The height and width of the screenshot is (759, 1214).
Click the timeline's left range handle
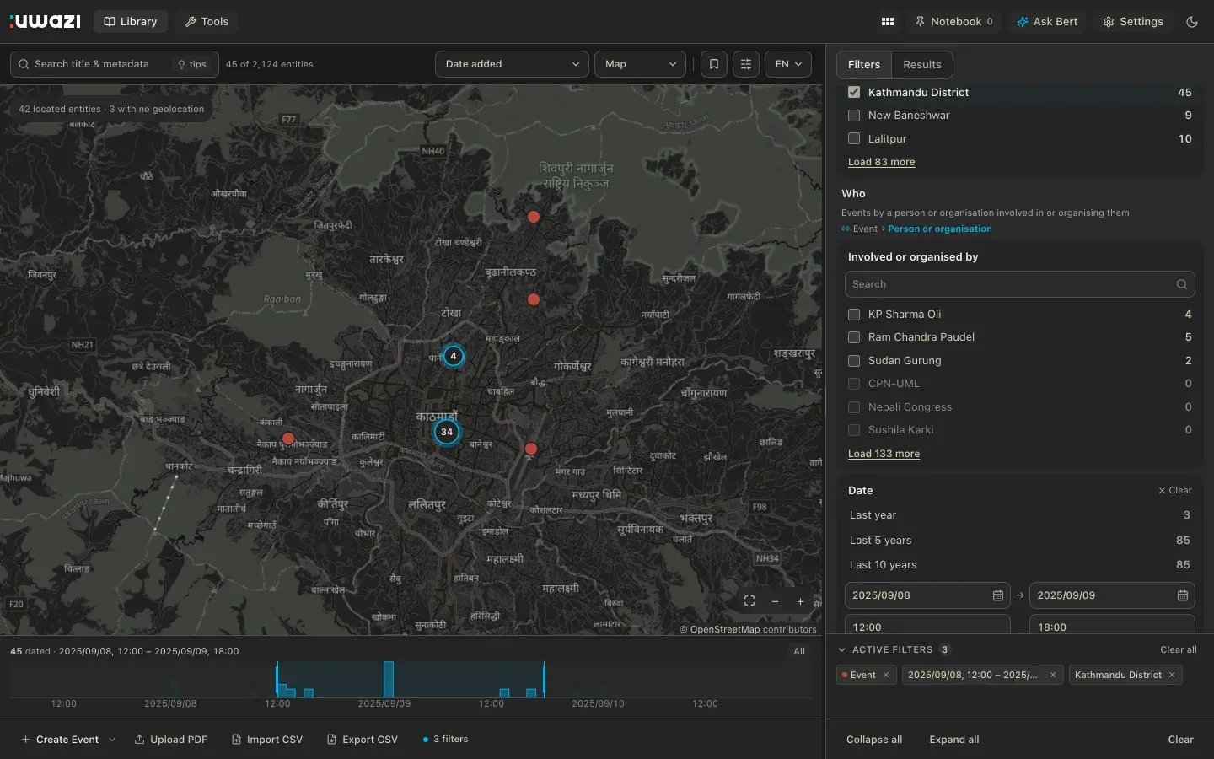[277, 680]
